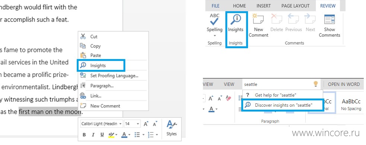Click New Comment in the ribbon

point(258,25)
